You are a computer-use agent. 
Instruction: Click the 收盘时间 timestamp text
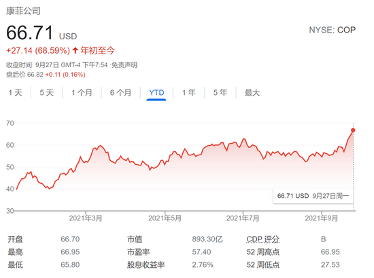click(57, 65)
